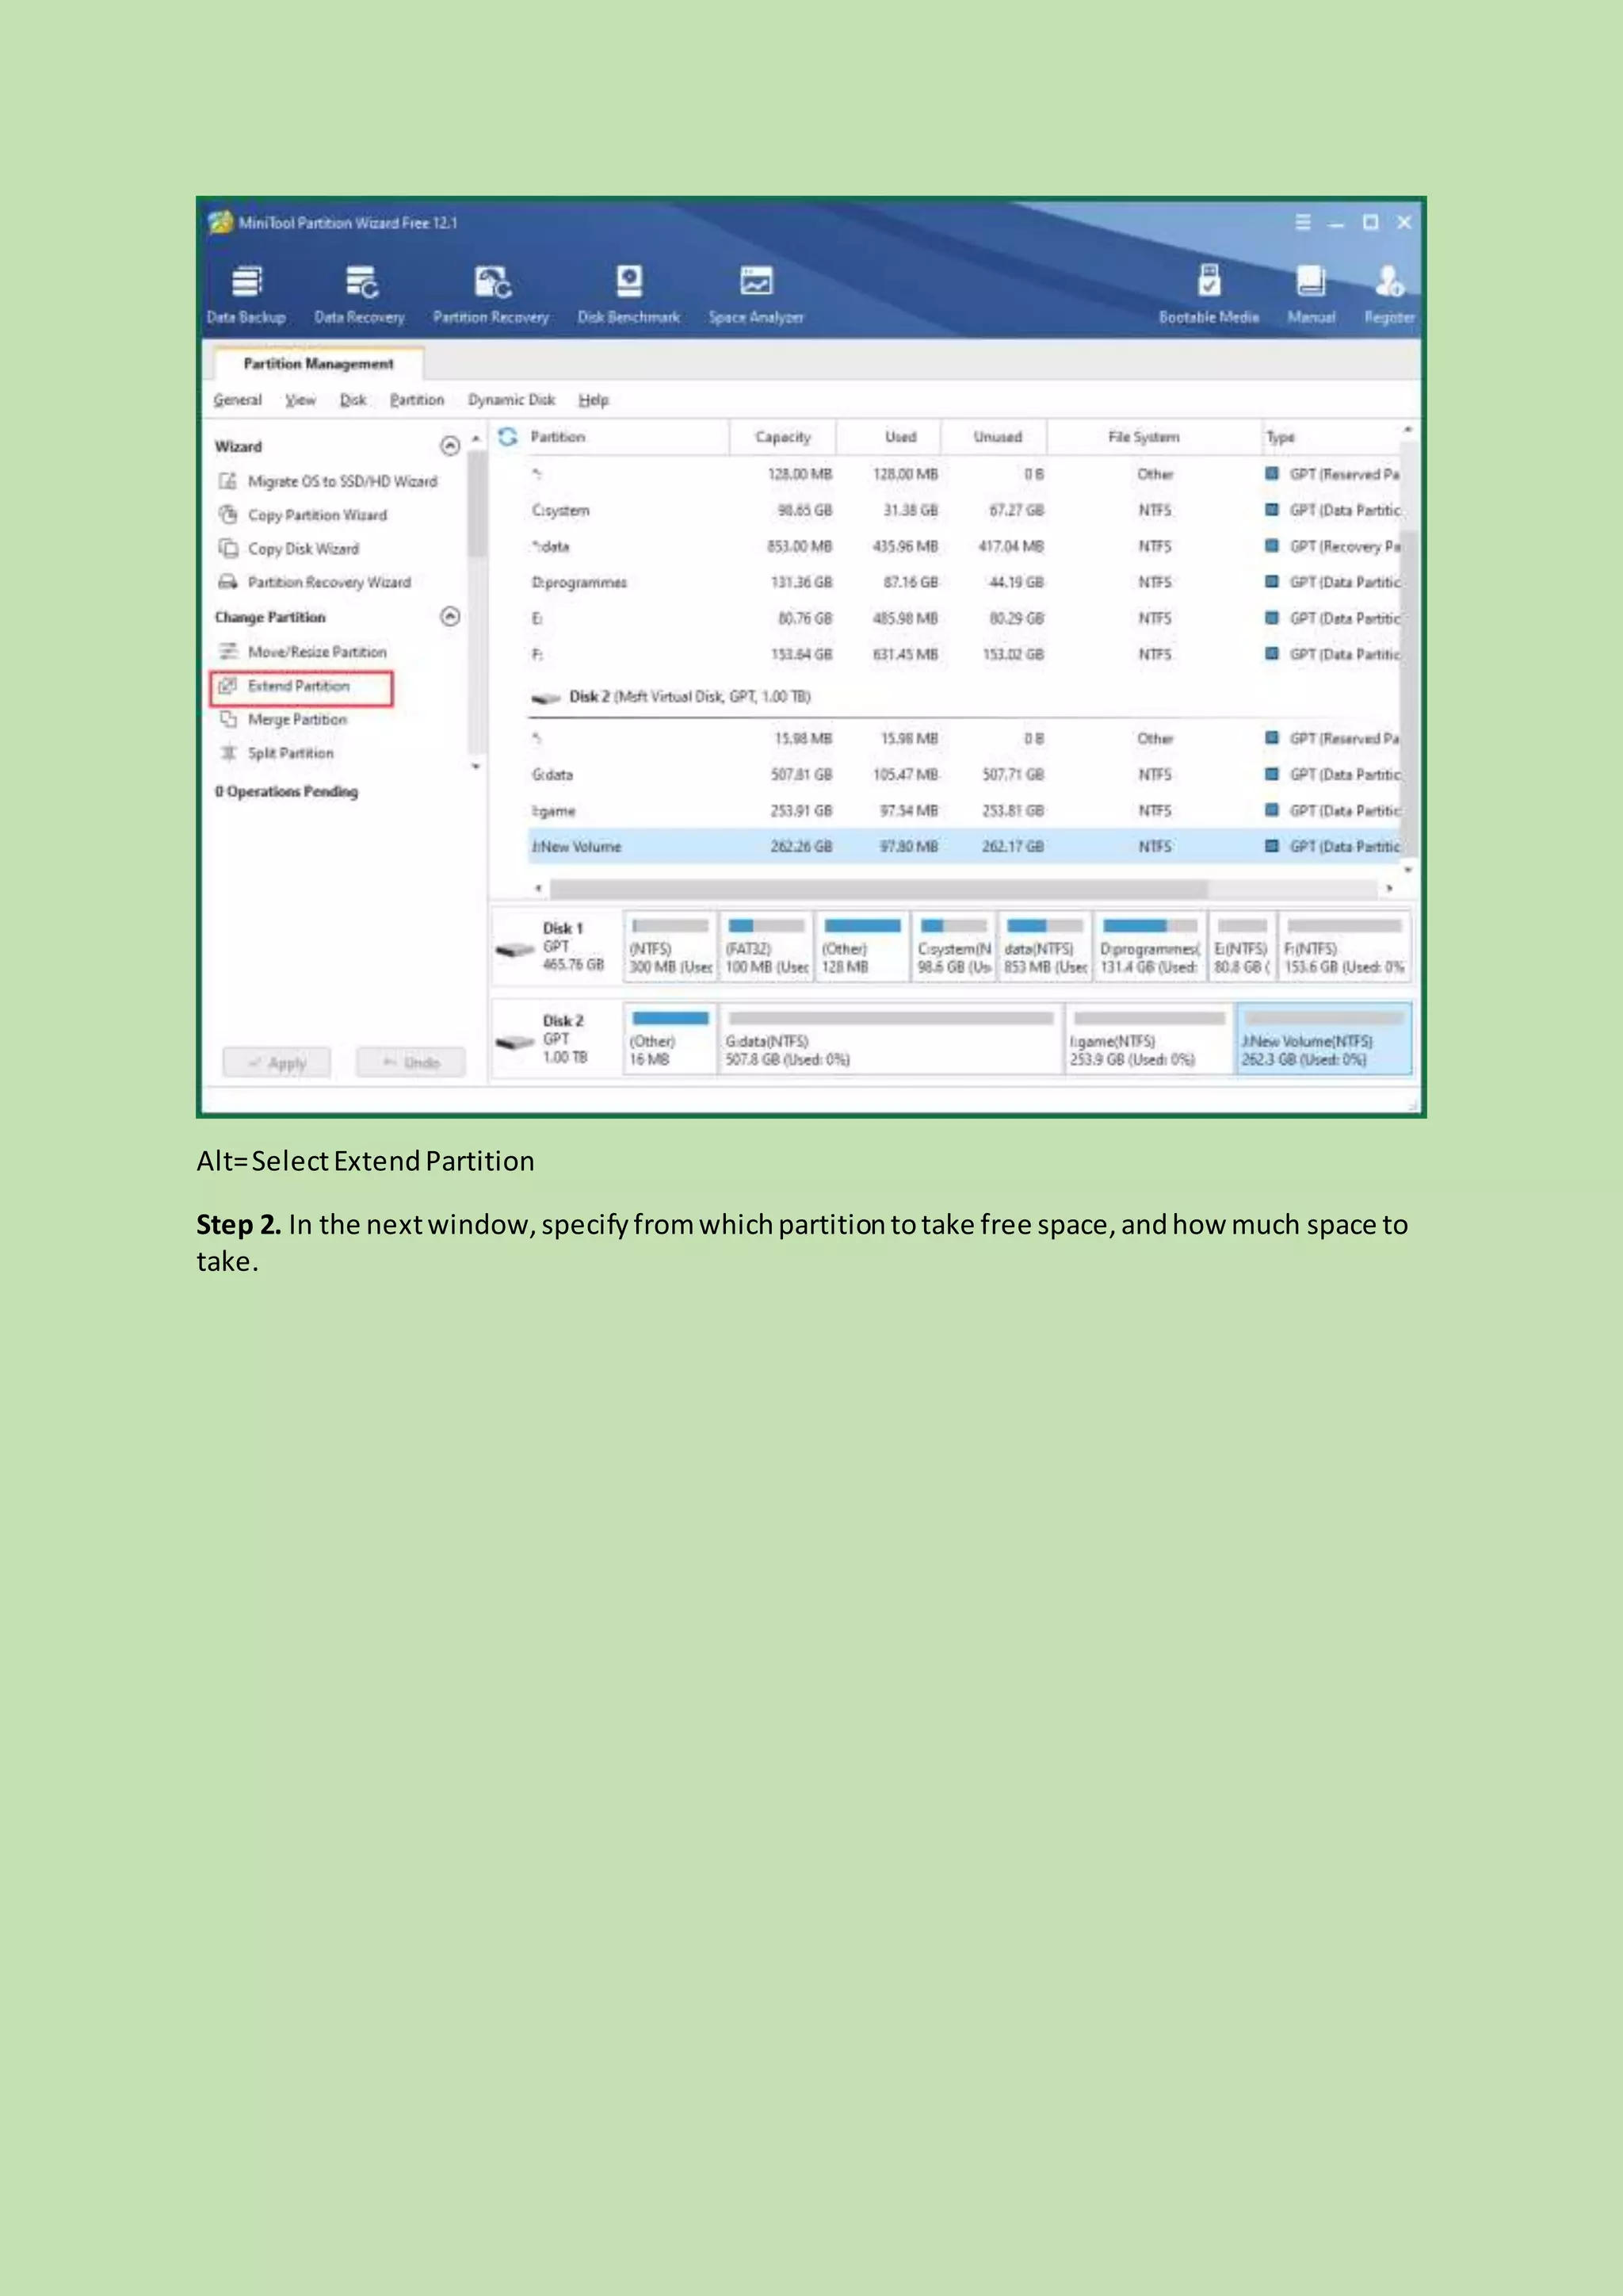Select the I:game(NTFS) block in the disk map
The width and height of the screenshot is (1623, 2296).
(x=1149, y=1039)
